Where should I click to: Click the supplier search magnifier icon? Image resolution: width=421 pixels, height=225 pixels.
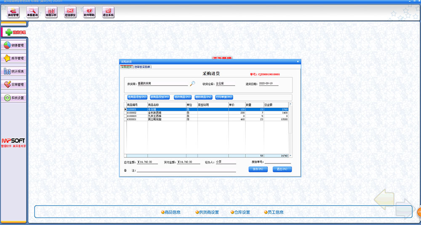(192, 83)
